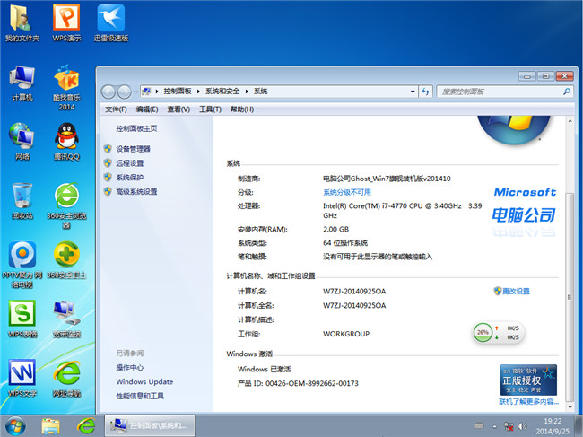Click the forward navigation arrow
This screenshot has width=583, height=437.
124,92
